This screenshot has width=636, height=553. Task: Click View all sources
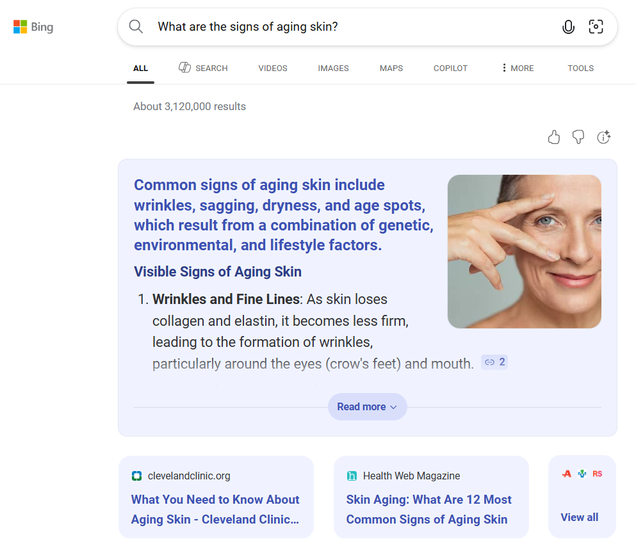579,517
